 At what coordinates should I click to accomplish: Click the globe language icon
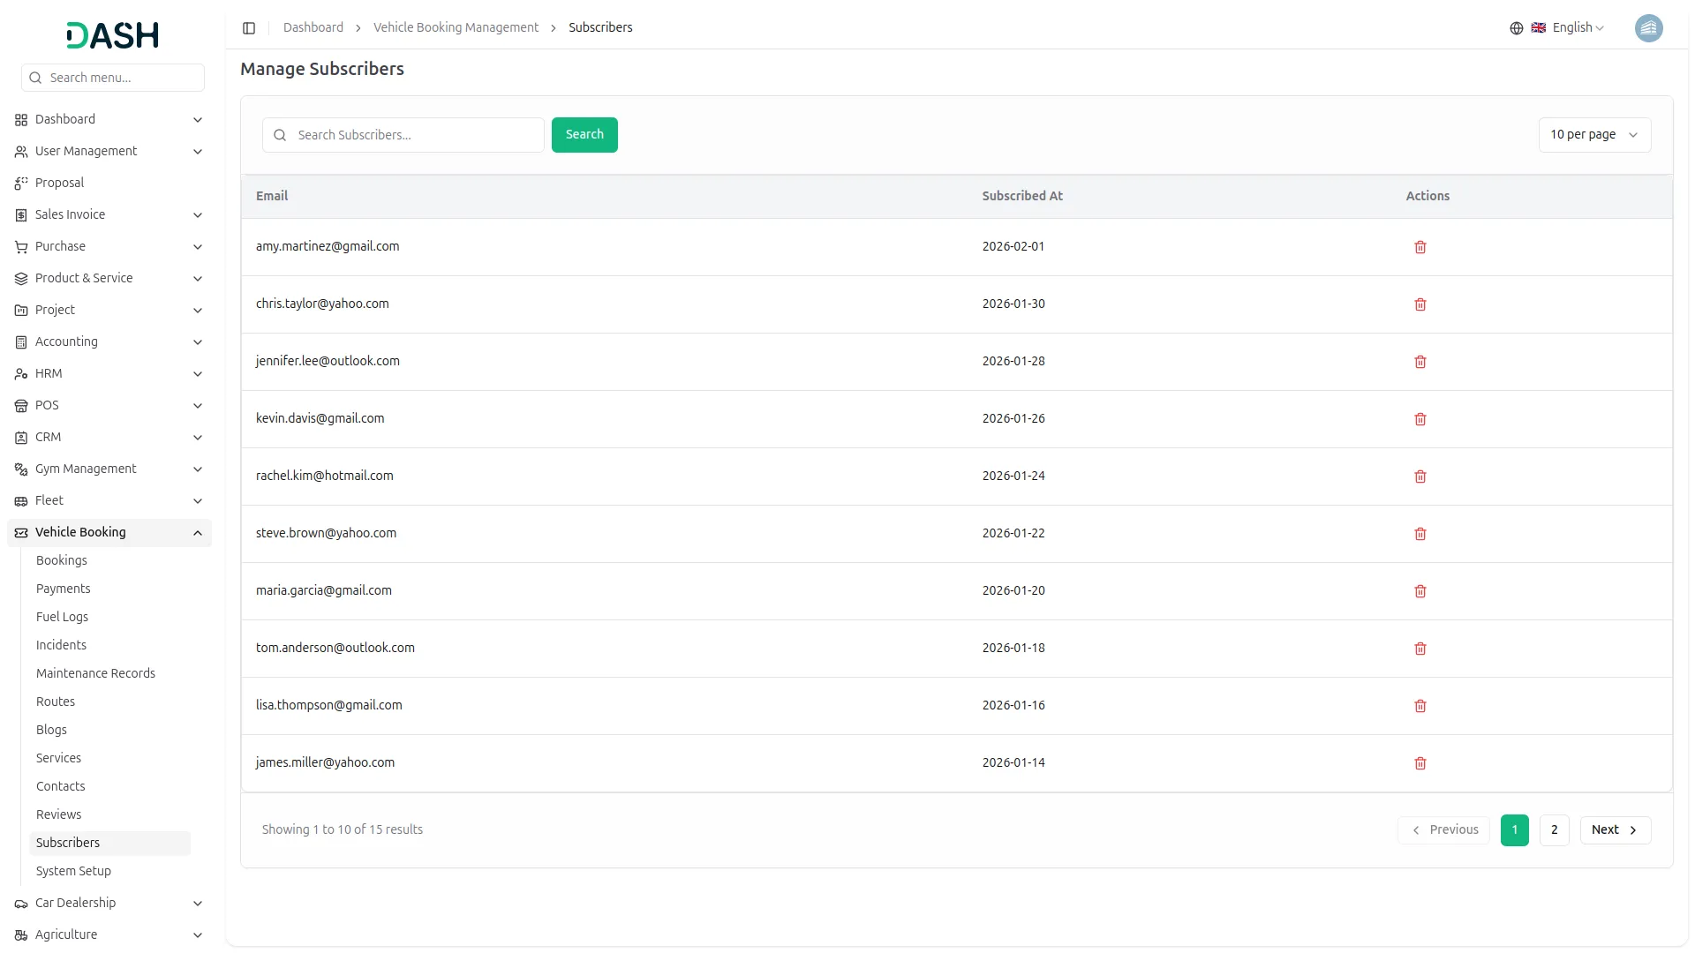pyautogui.click(x=1516, y=28)
